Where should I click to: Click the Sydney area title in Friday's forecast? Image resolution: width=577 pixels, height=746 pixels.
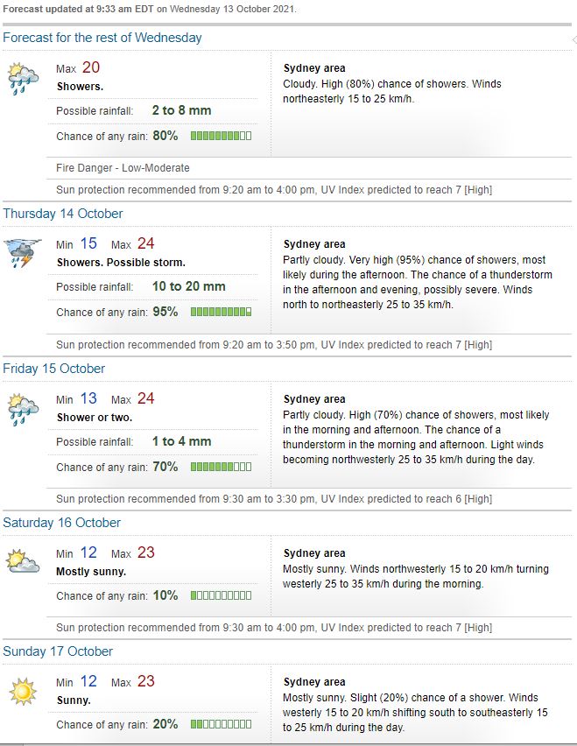click(x=314, y=399)
